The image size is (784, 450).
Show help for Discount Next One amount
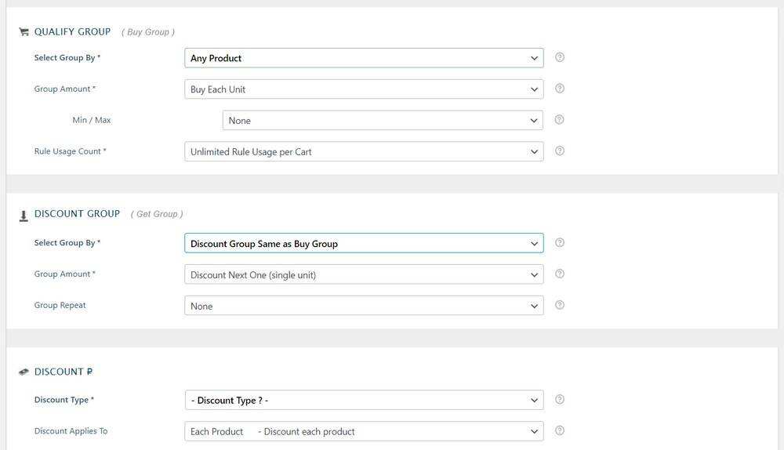[x=560, y=274]
